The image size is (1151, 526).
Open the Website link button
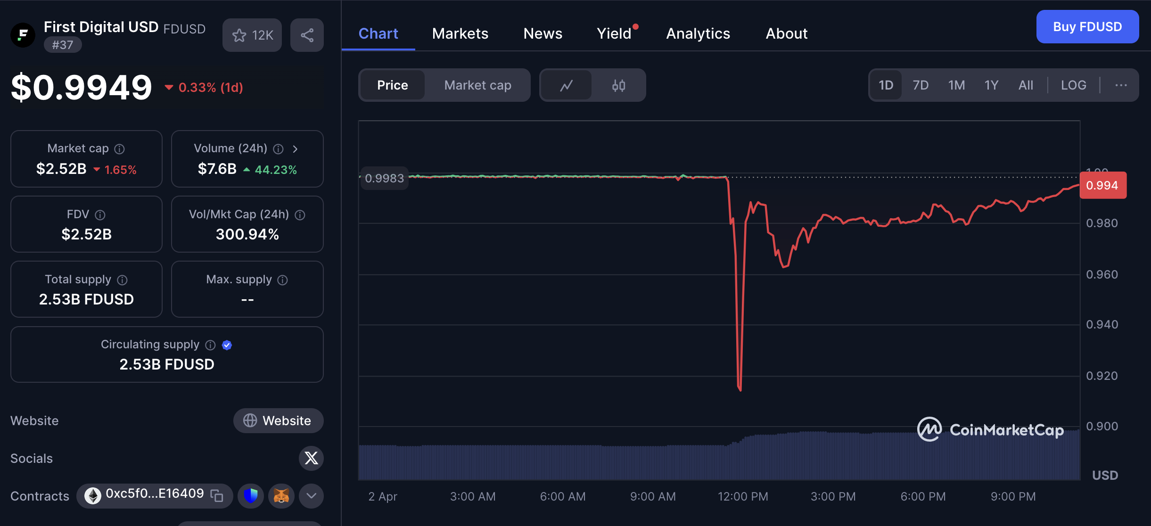point(278,420)
